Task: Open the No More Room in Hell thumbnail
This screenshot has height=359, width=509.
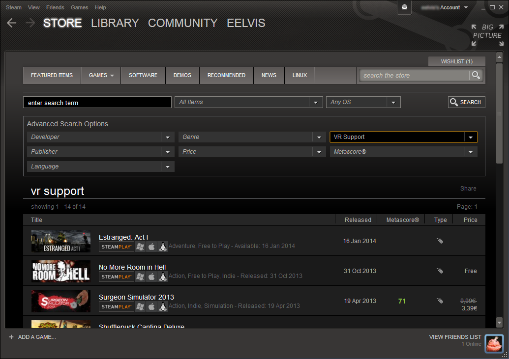Action: (x=61, y=271)
